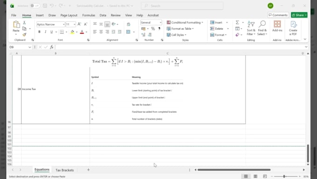317x179 pixels.
Task: Click the Name Box showing D9
Action: (20, 47)
